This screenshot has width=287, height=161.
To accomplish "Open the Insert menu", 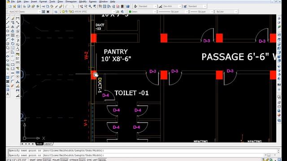I will pos(34,1).
